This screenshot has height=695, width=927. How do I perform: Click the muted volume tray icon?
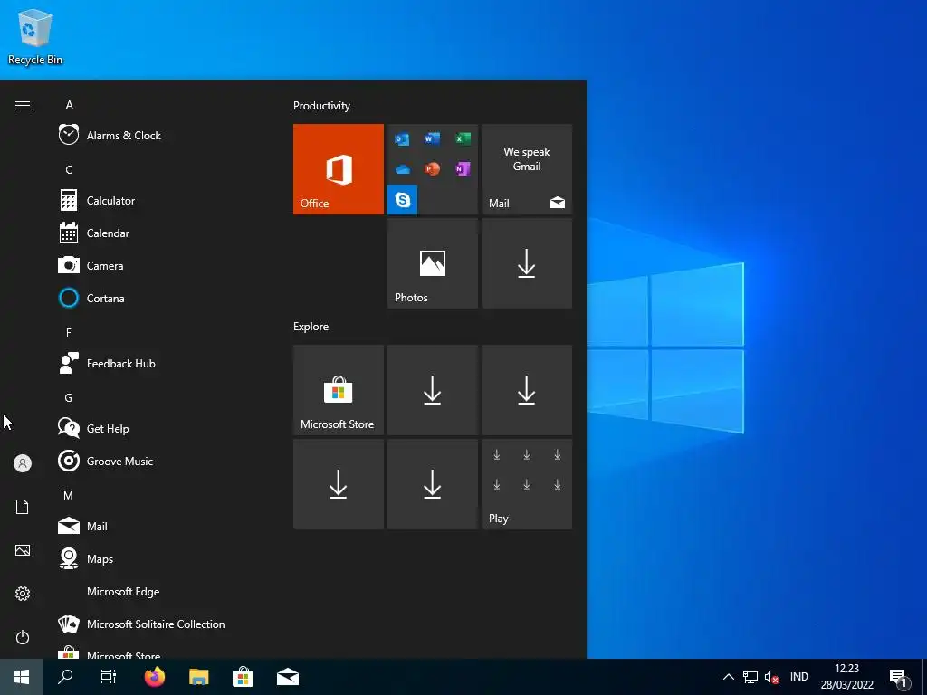[x=771, y=677]
